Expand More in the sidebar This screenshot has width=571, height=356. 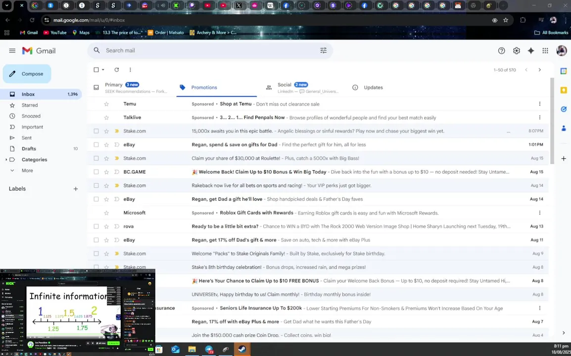[27, 171]
